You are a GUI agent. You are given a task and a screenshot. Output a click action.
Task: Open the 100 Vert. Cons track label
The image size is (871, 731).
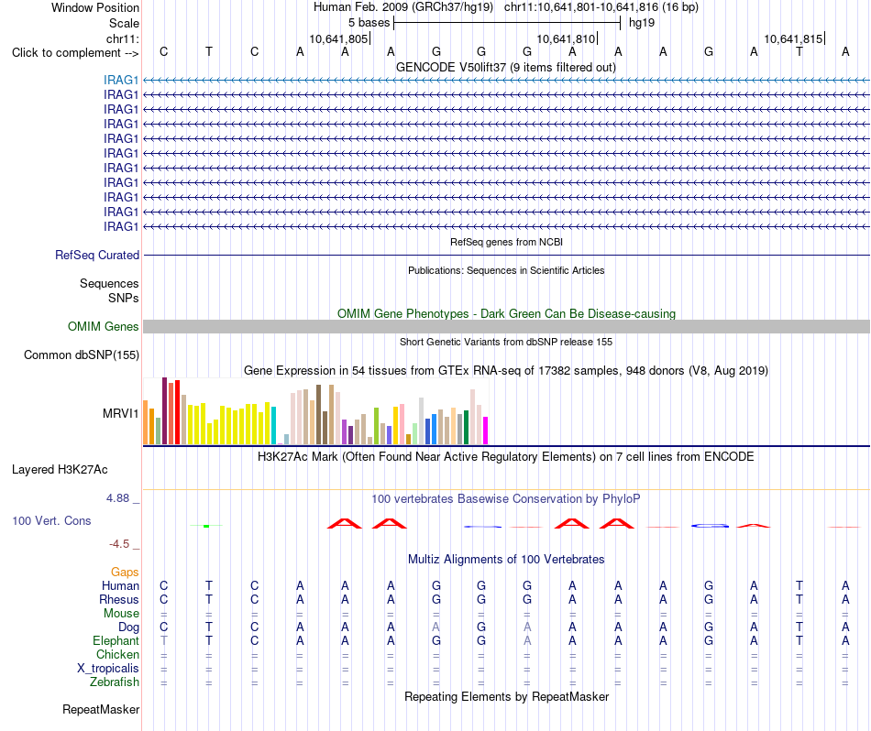(x=51, y=520)
